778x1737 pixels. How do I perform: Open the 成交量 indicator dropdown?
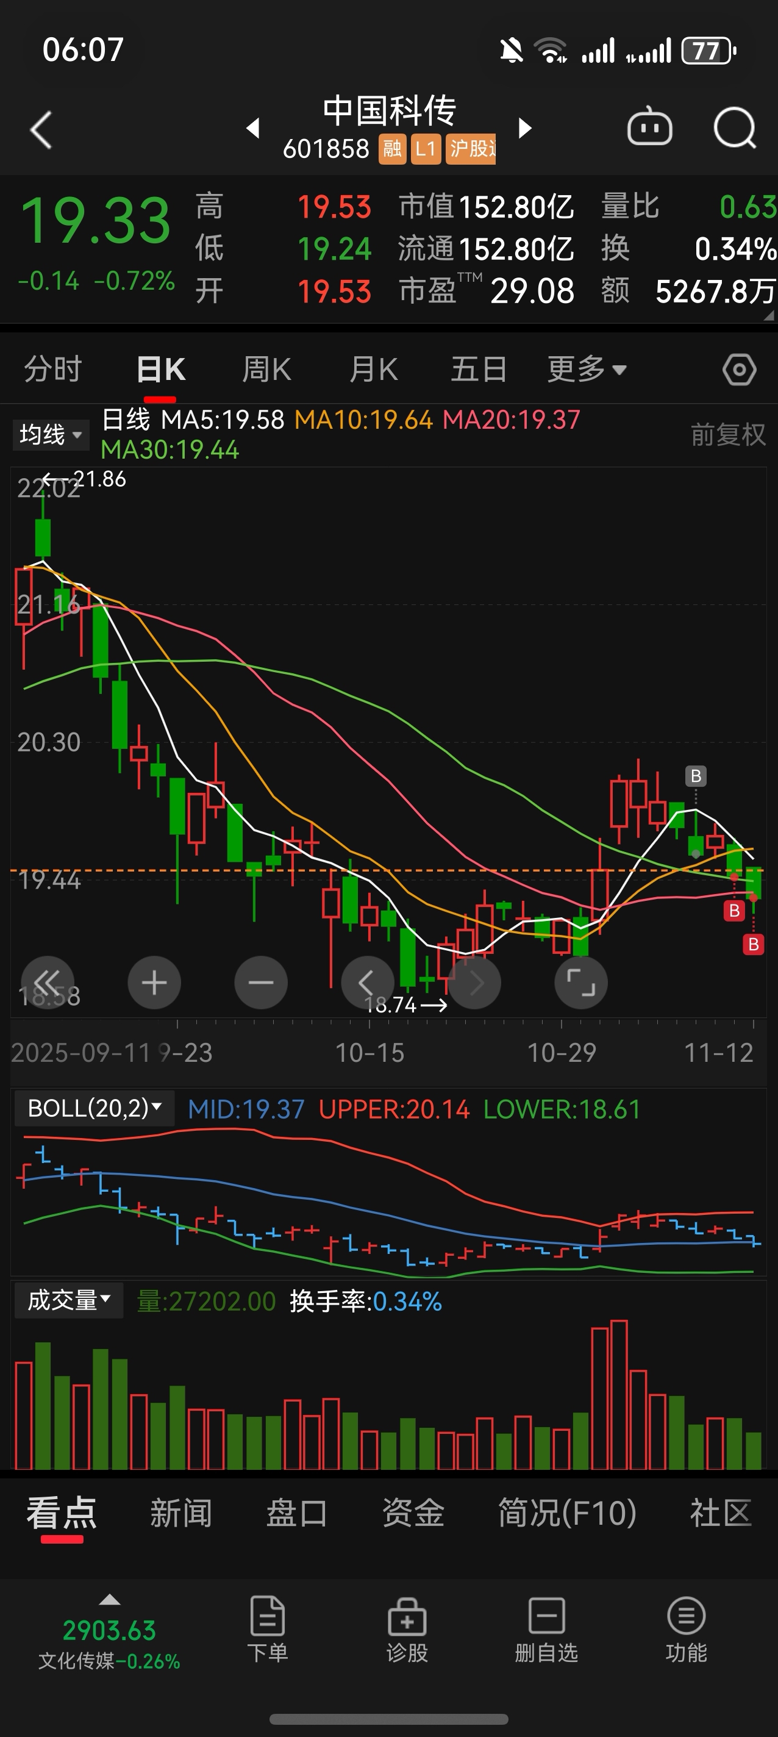69,1300
